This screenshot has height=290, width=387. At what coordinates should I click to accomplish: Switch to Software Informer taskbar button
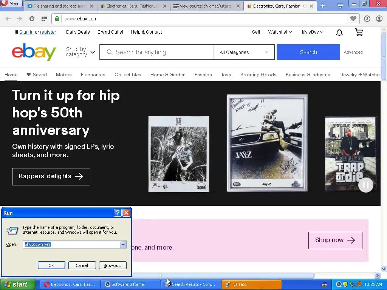[x=131, y=284]
